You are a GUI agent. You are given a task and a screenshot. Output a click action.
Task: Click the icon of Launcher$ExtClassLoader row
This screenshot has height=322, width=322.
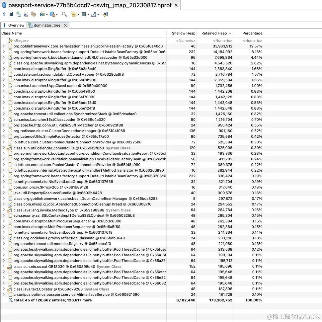(x=10, y=120)
